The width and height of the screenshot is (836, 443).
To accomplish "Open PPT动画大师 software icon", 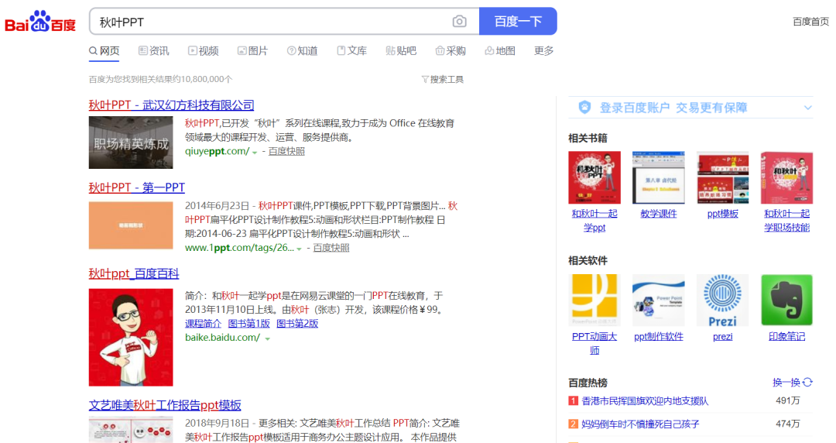I will (x=594, y=300).
